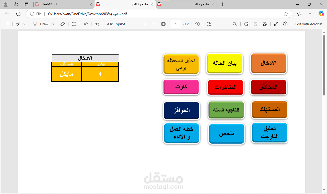The height and width of the screenshot is (194, 327).
Task: Click the blue تحليل التارجت button
Action: (270, 133)
